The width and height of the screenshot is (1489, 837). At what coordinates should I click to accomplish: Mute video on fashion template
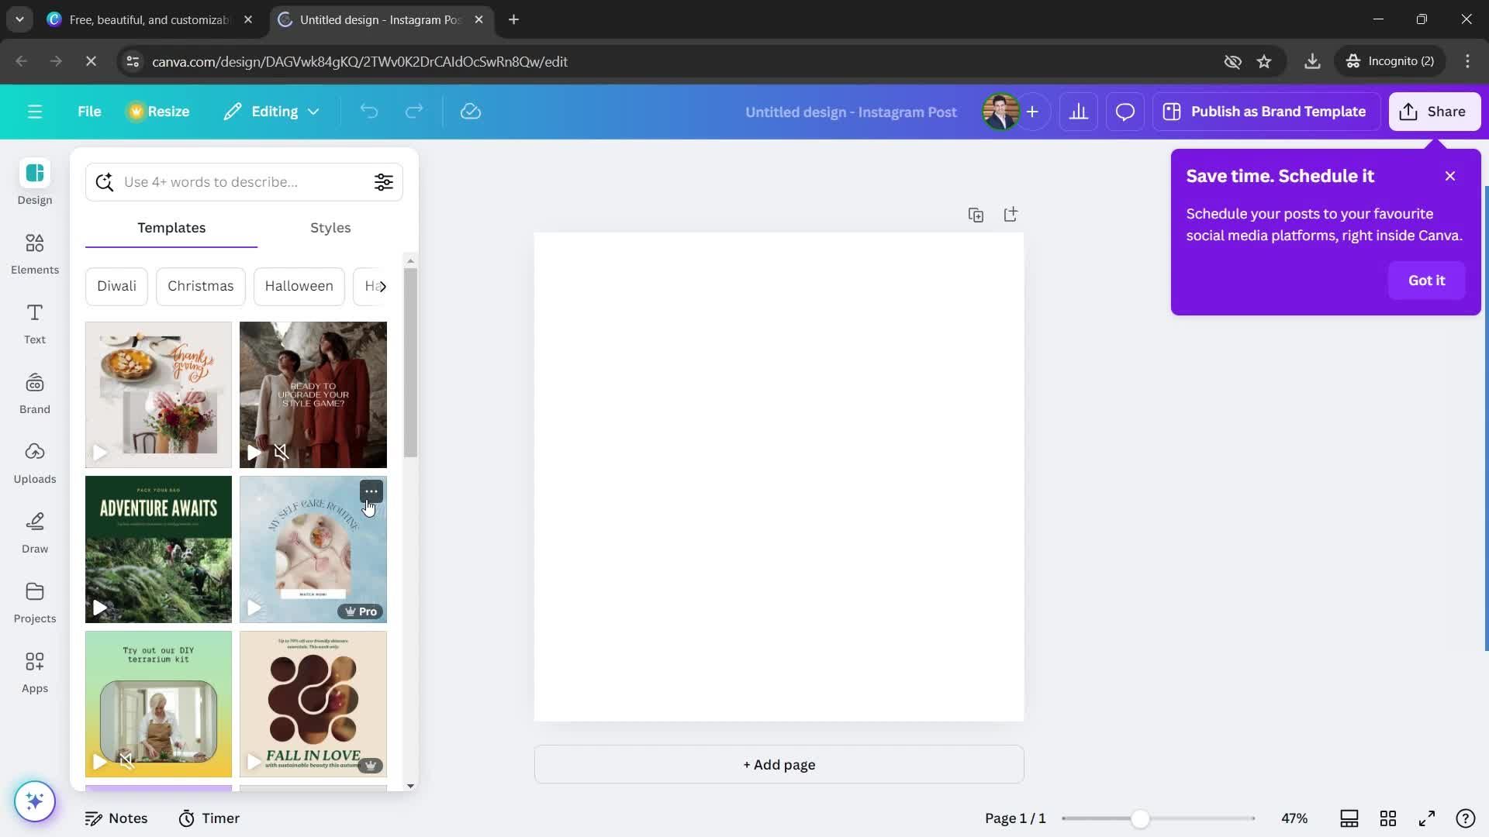pos(280,453)
